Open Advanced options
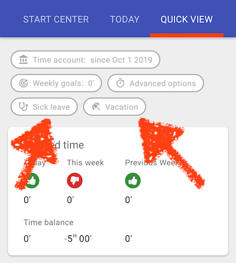The height and width of the screenshot is (263, 236). [x=156, y=83]
